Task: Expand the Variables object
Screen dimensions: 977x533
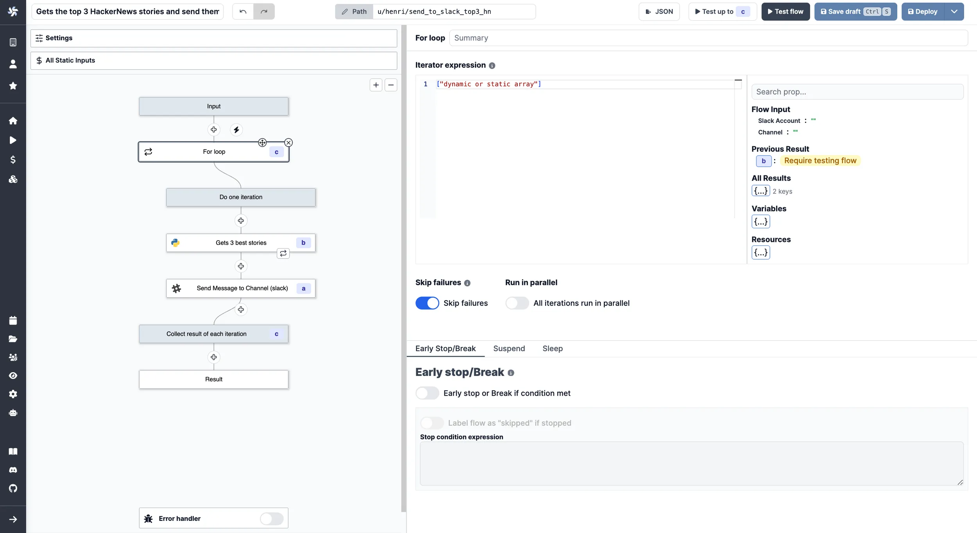Action: (x=761, y=221)
